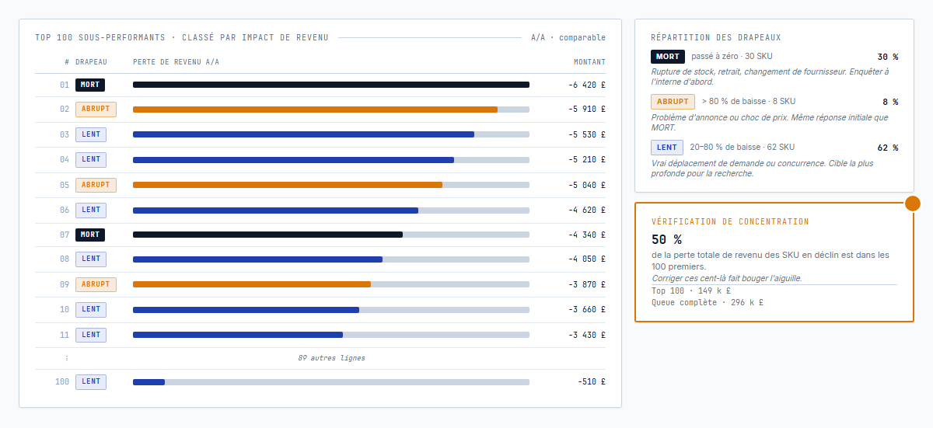This screenshot has width=933, height=428.
Task: Click the ABRUPT badge in row 09
Action: point(96,284)
